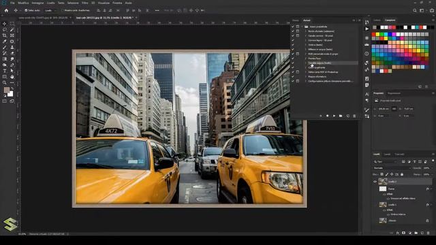436x245 pixels.
Task: Switch to the Campioni swatches tab
Action: coord(390,20)
